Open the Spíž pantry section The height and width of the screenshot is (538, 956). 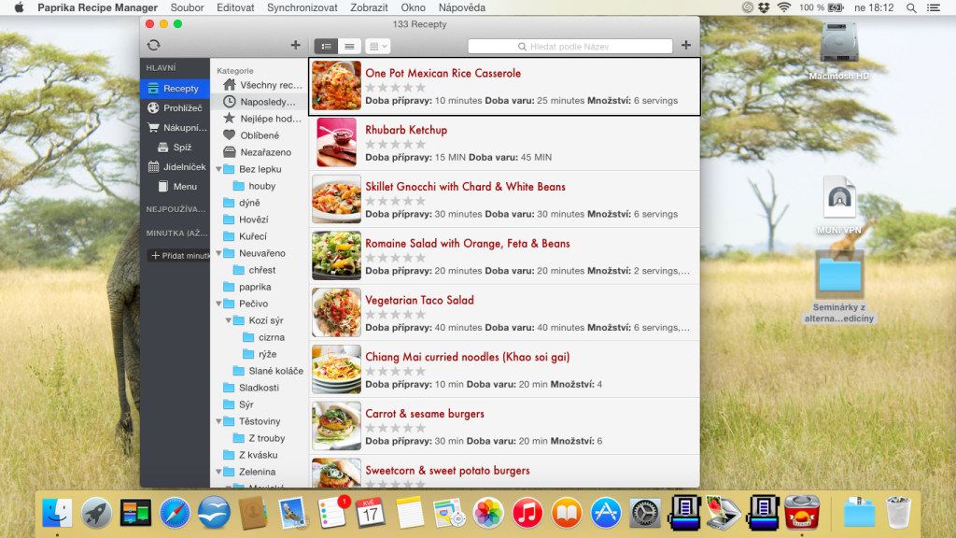click(x=175, y=147)
